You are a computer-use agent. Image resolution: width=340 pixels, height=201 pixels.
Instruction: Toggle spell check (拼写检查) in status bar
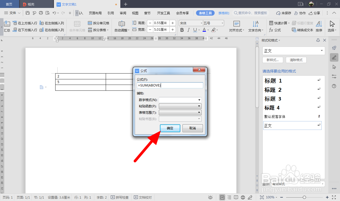(120, 197)
